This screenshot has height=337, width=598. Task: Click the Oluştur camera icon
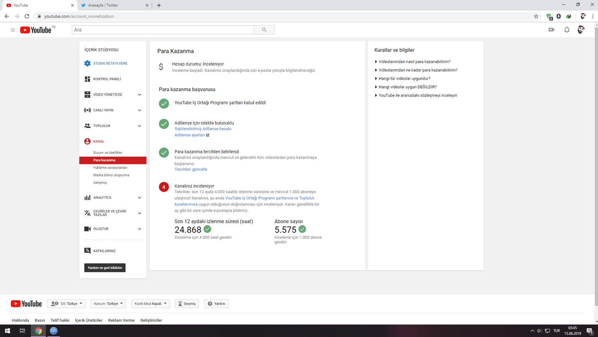point(87,229)
